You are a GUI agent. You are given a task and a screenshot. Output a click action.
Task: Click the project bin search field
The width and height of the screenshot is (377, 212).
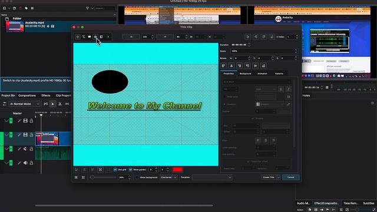105,8
